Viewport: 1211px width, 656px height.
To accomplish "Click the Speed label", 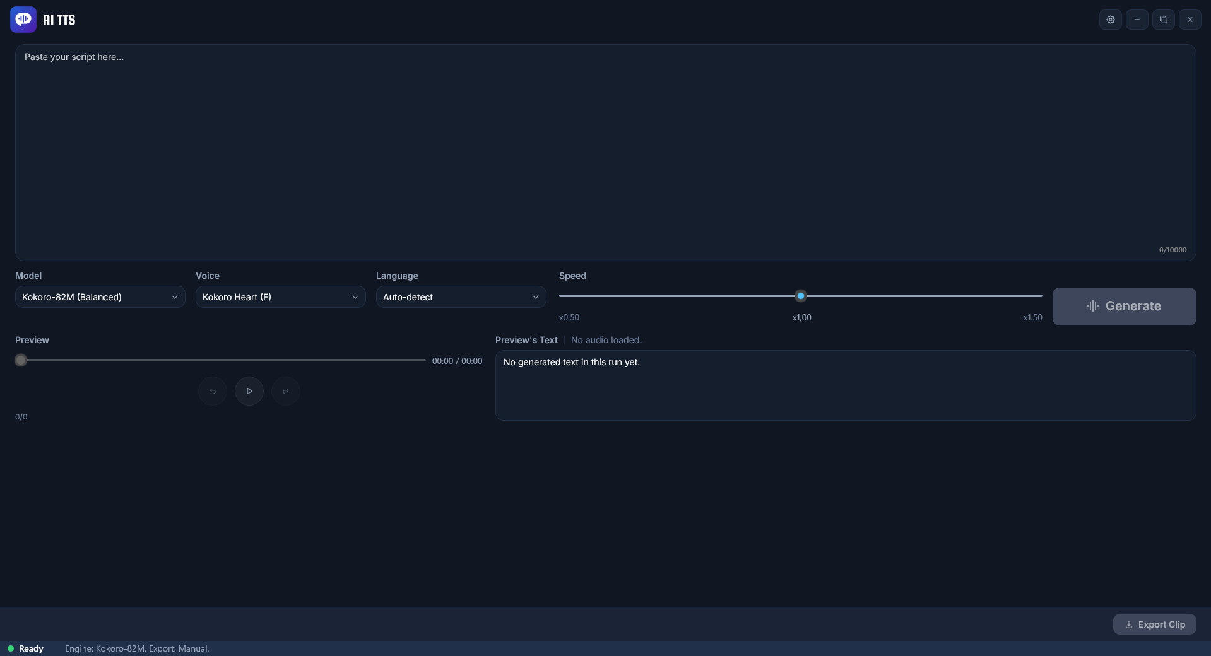I will tap(572, 276).
